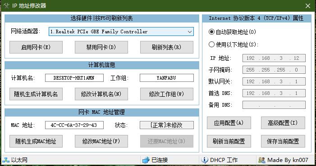Close the IP 地址修改器 window

[x=308, y=6]
